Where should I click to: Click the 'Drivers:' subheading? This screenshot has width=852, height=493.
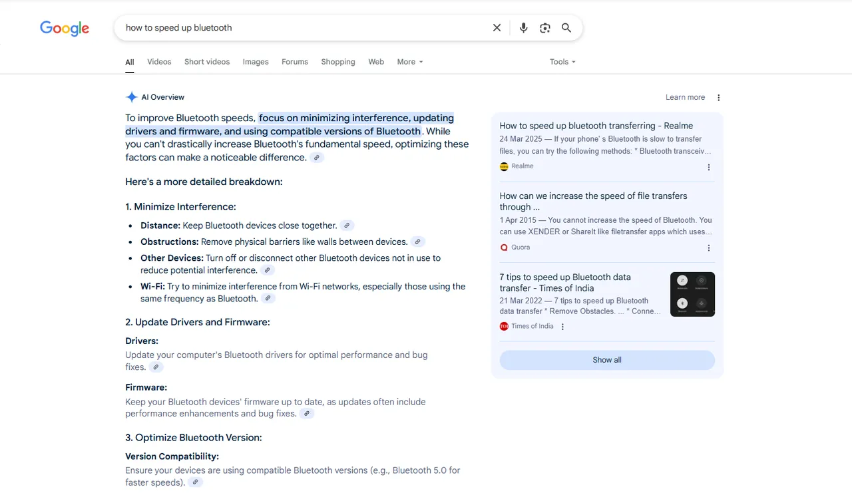coord(142,341)
